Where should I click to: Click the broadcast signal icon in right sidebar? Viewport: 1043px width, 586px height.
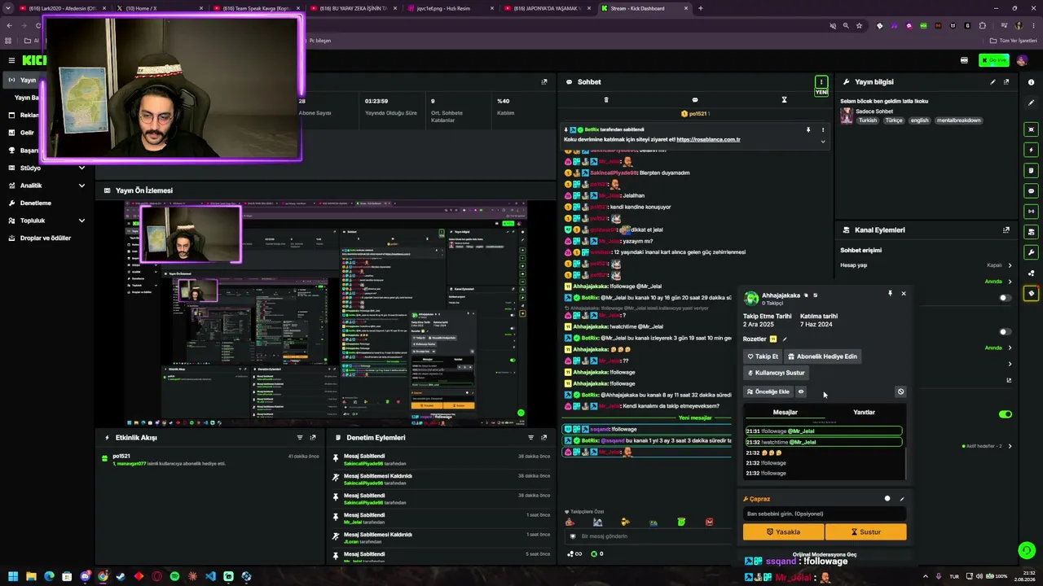(1032, 212)
